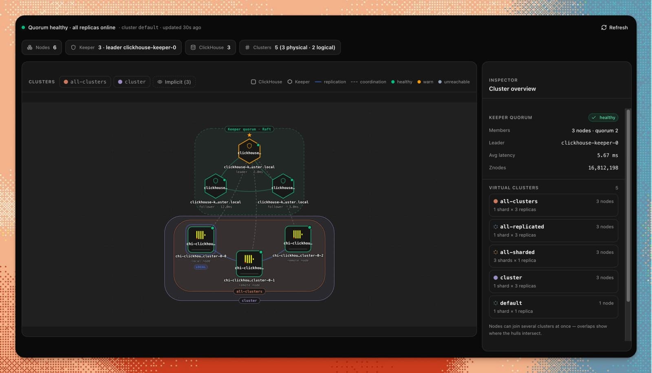Screen dimensions: 652x373
Task: Open the cluster virtual cluster card
Action: (x=553, y=281)
